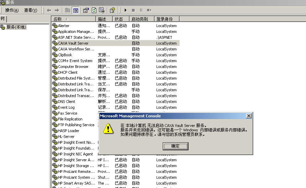Select the Event Log service
Image resolution: width=306 pixels, height=188 pixels.
click(x=66, y=107)
